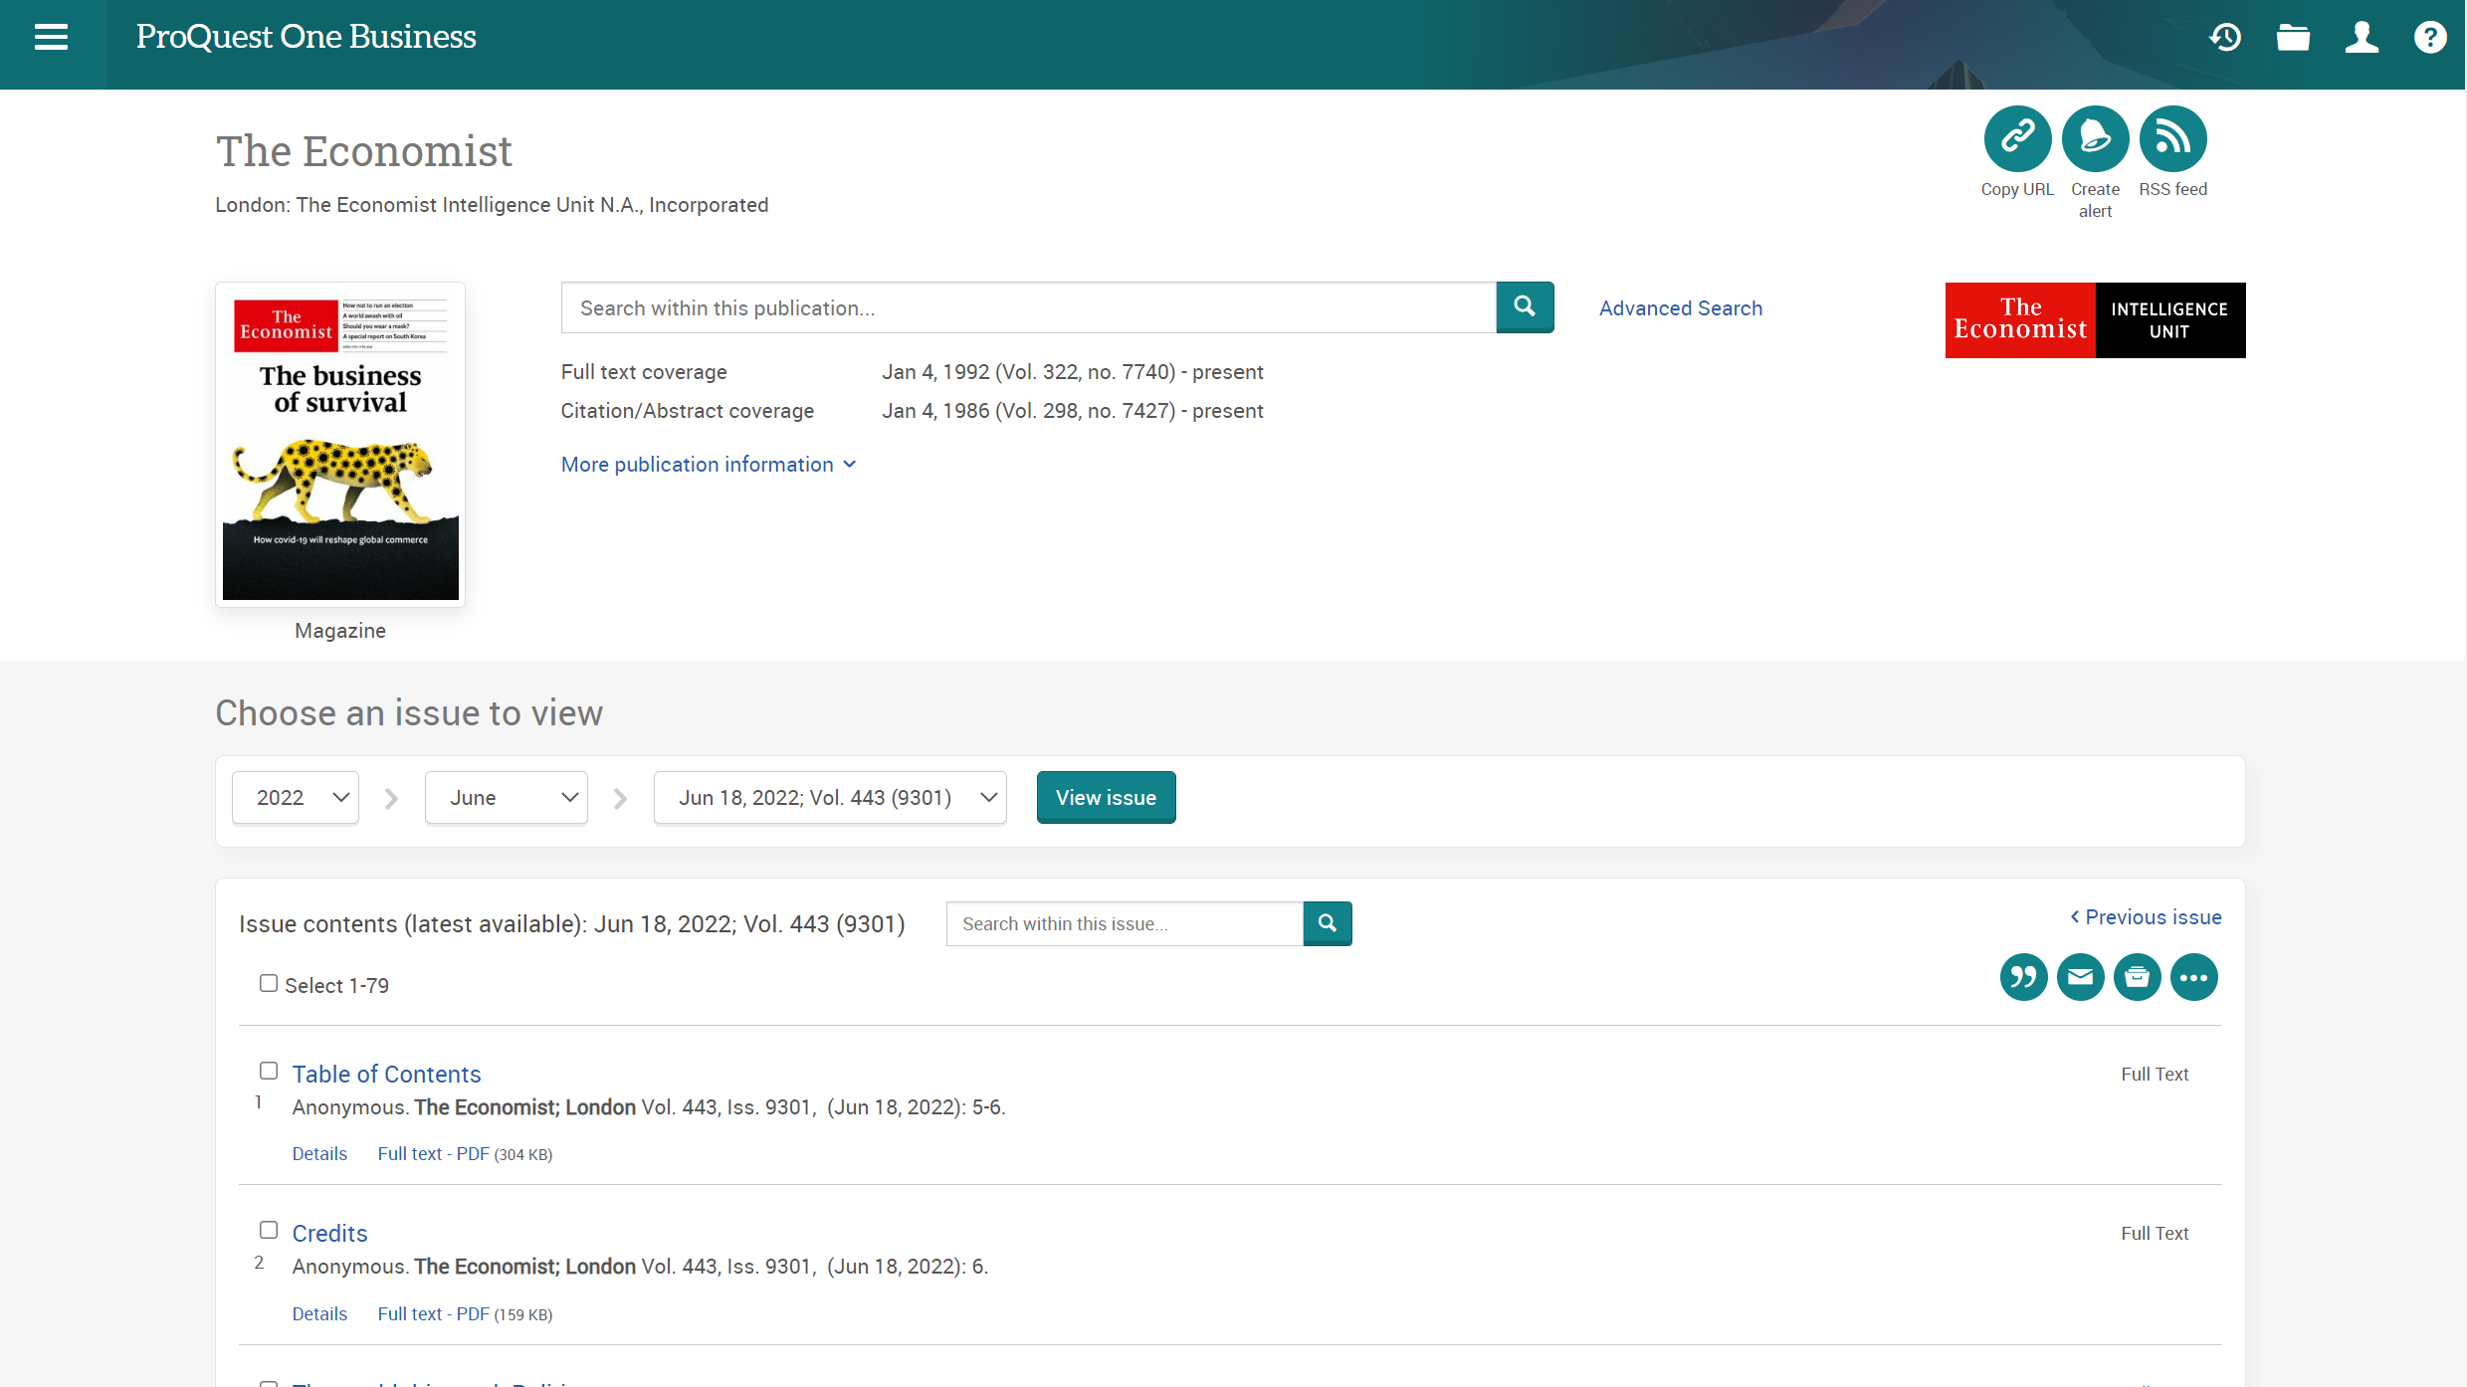Open recent searches history icon
Viewport: 2467px width, 1387px height.
coord(2225,38)
